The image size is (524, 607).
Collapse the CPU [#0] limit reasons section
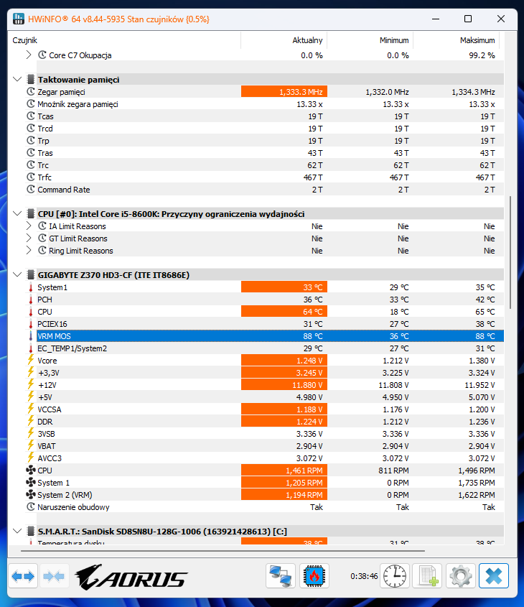17,213
